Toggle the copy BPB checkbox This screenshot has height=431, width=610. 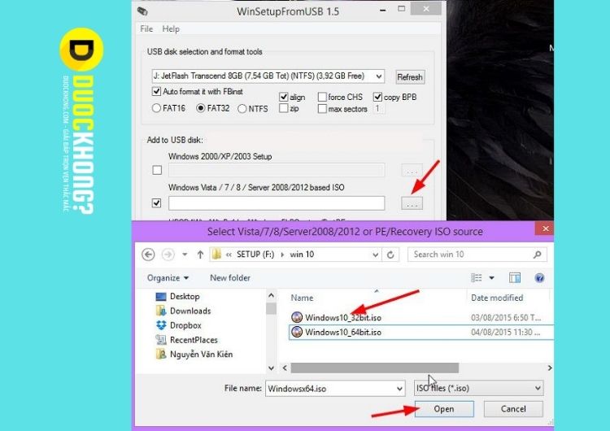377,97
